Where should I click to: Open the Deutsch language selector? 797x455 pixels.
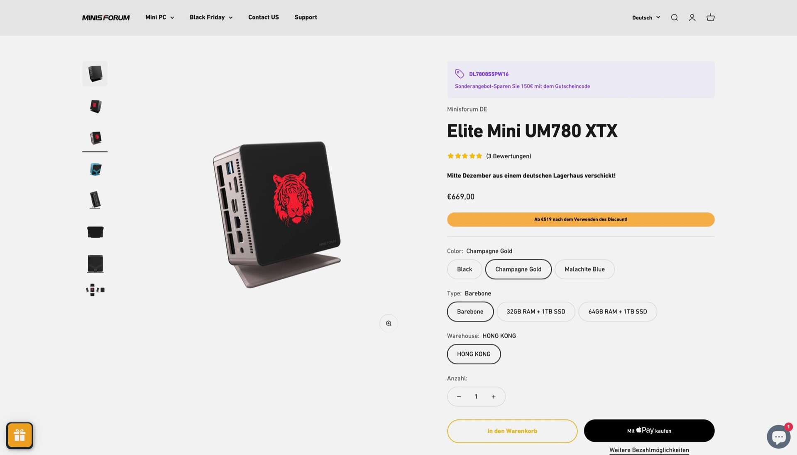[x=646, y=17]
